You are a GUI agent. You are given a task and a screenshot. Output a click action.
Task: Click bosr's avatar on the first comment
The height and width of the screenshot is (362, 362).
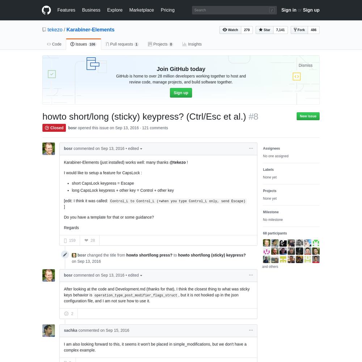coord(49,149)
